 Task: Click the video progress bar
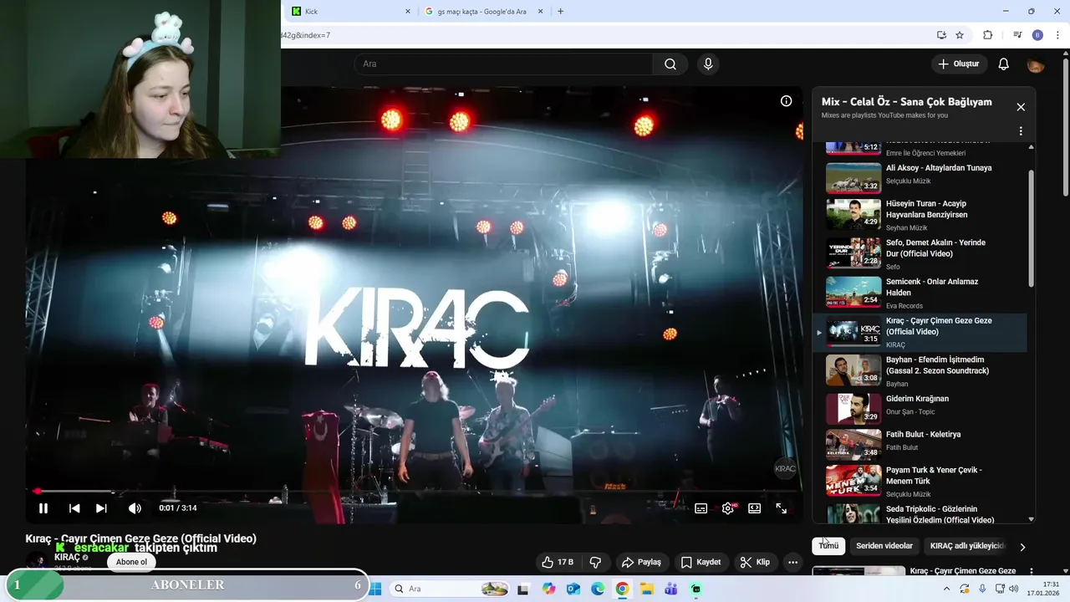[x=414, y=492]
